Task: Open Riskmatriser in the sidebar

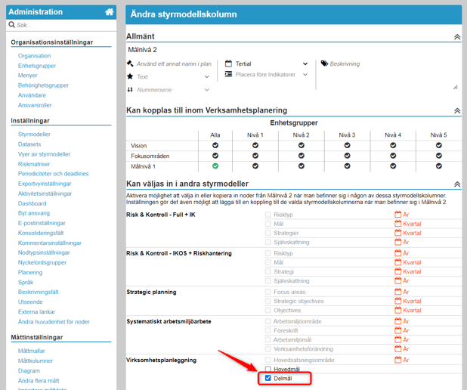Action: point(34,164)
